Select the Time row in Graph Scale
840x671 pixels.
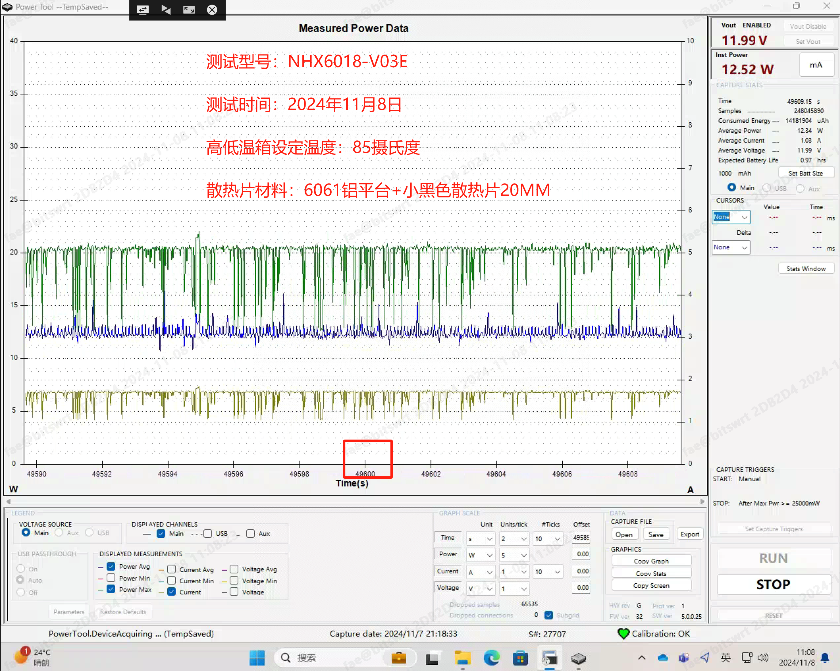[448, 537]
